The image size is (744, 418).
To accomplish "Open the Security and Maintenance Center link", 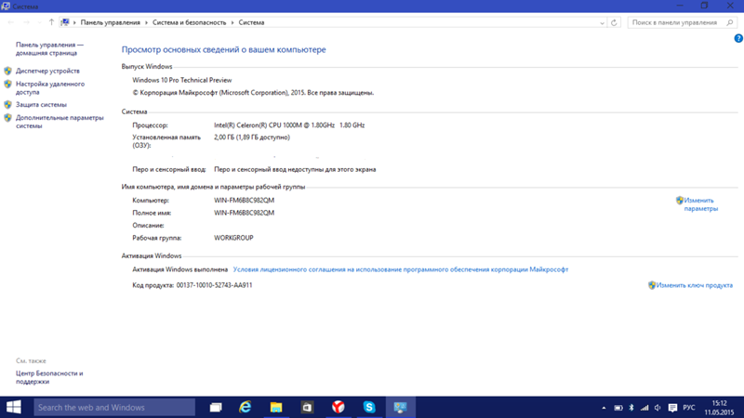I will 49,377.
